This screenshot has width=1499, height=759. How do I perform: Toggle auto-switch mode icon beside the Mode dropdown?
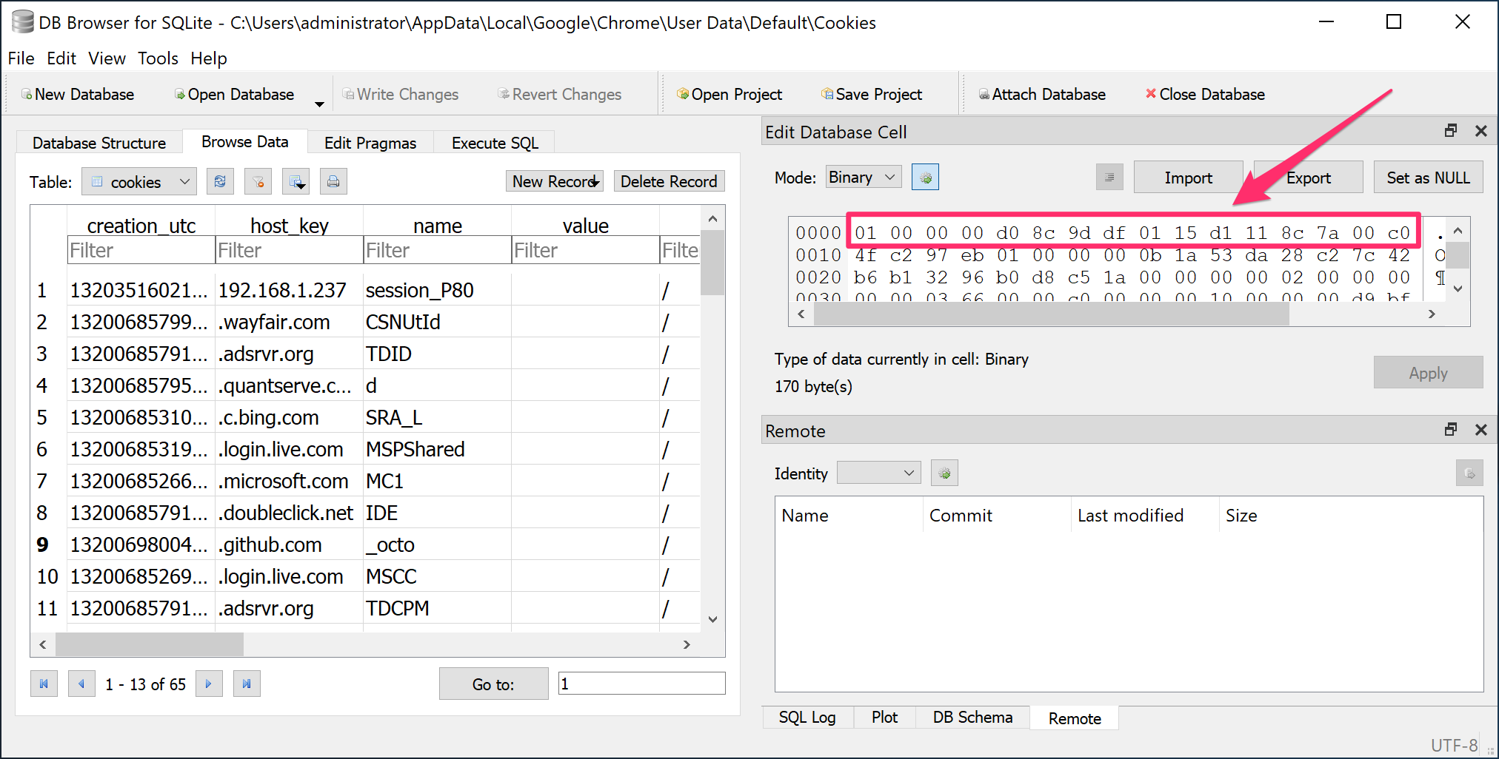[x=925, y=178]
